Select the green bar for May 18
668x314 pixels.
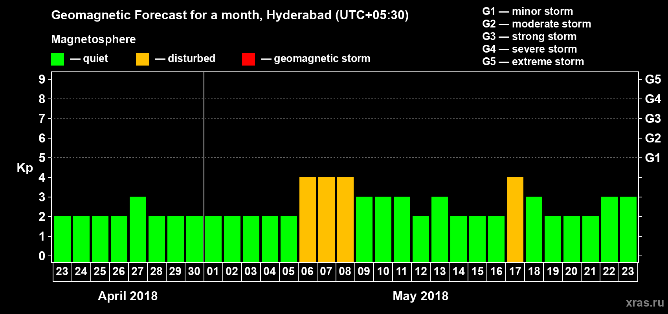pyautogui.click(x=534, y=229)
